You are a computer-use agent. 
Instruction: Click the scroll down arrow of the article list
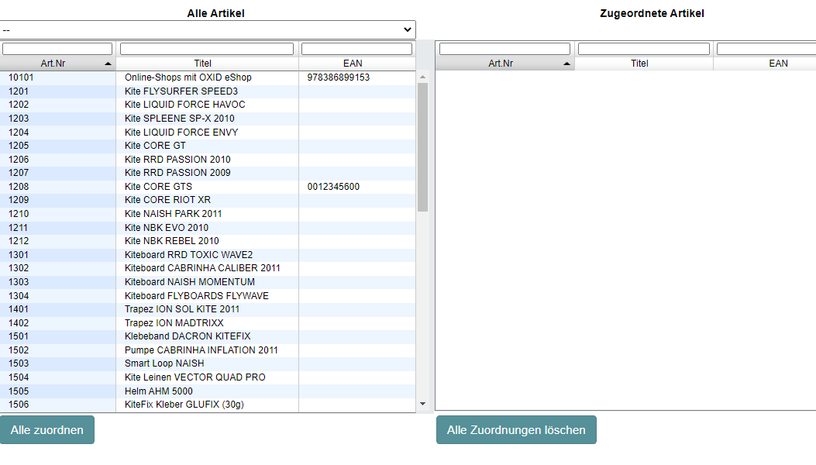click(x=422, y=404)
